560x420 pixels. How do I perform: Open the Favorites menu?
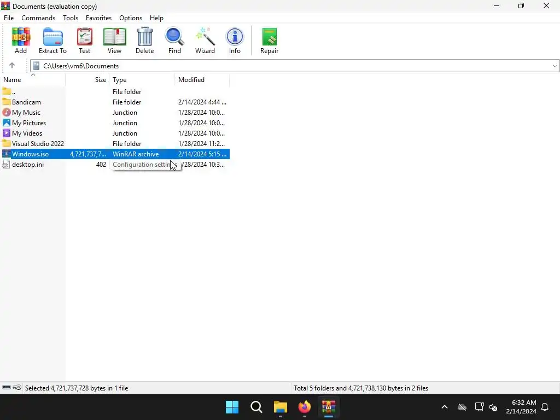coord(98,18)
